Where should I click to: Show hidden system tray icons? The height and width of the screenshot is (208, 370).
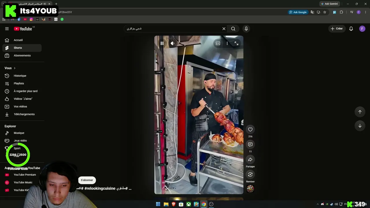318,204
